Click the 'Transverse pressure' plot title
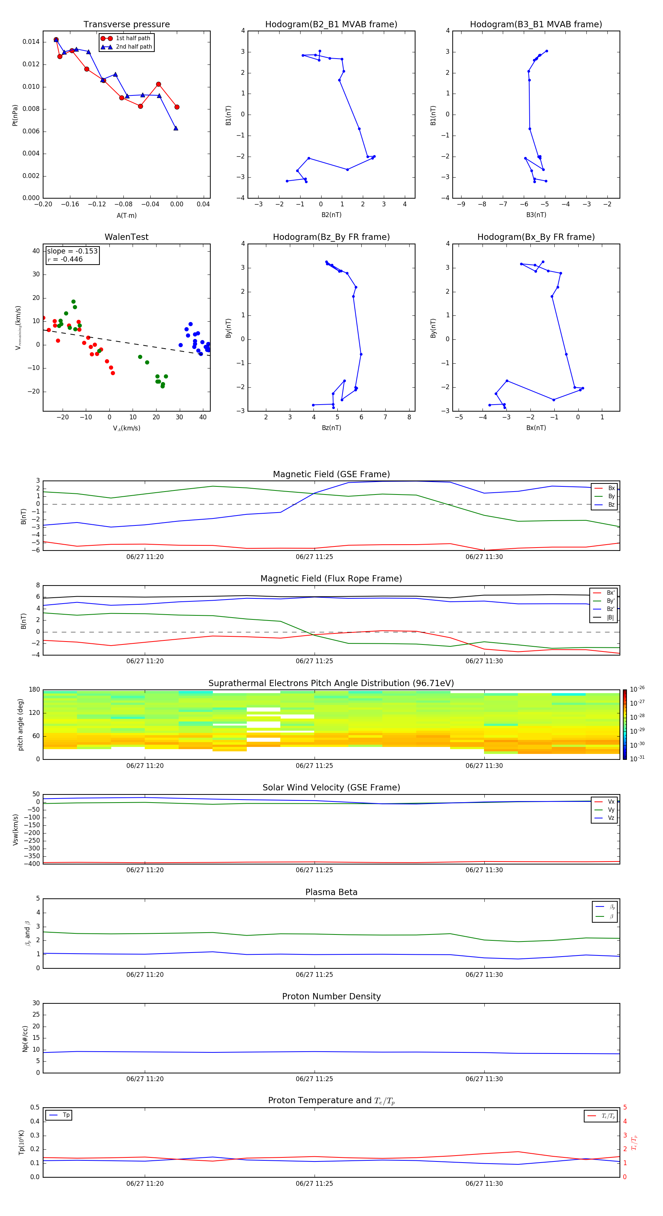The width and height of the screenshot is (663, 1216). click(x=126, y=25)
